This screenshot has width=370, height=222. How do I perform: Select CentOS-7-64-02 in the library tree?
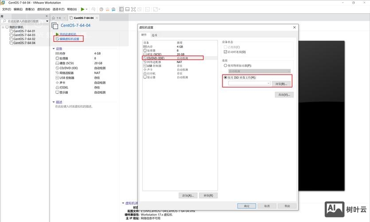[x=24, y=39]
